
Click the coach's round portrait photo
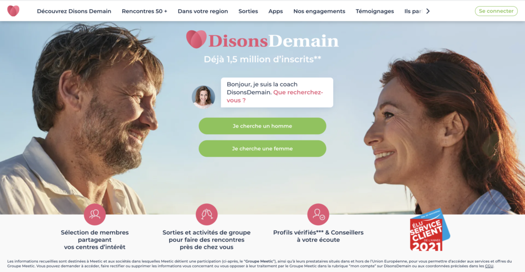click(203, 97)
